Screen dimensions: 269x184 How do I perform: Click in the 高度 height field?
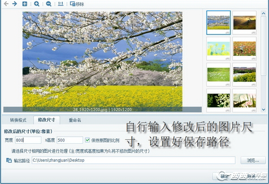tap(70, 140)
